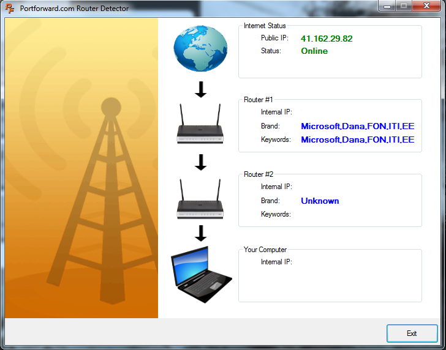446x350 pixels.
Task: Select the Router #1 device icon
Action: tap(200, 125)
